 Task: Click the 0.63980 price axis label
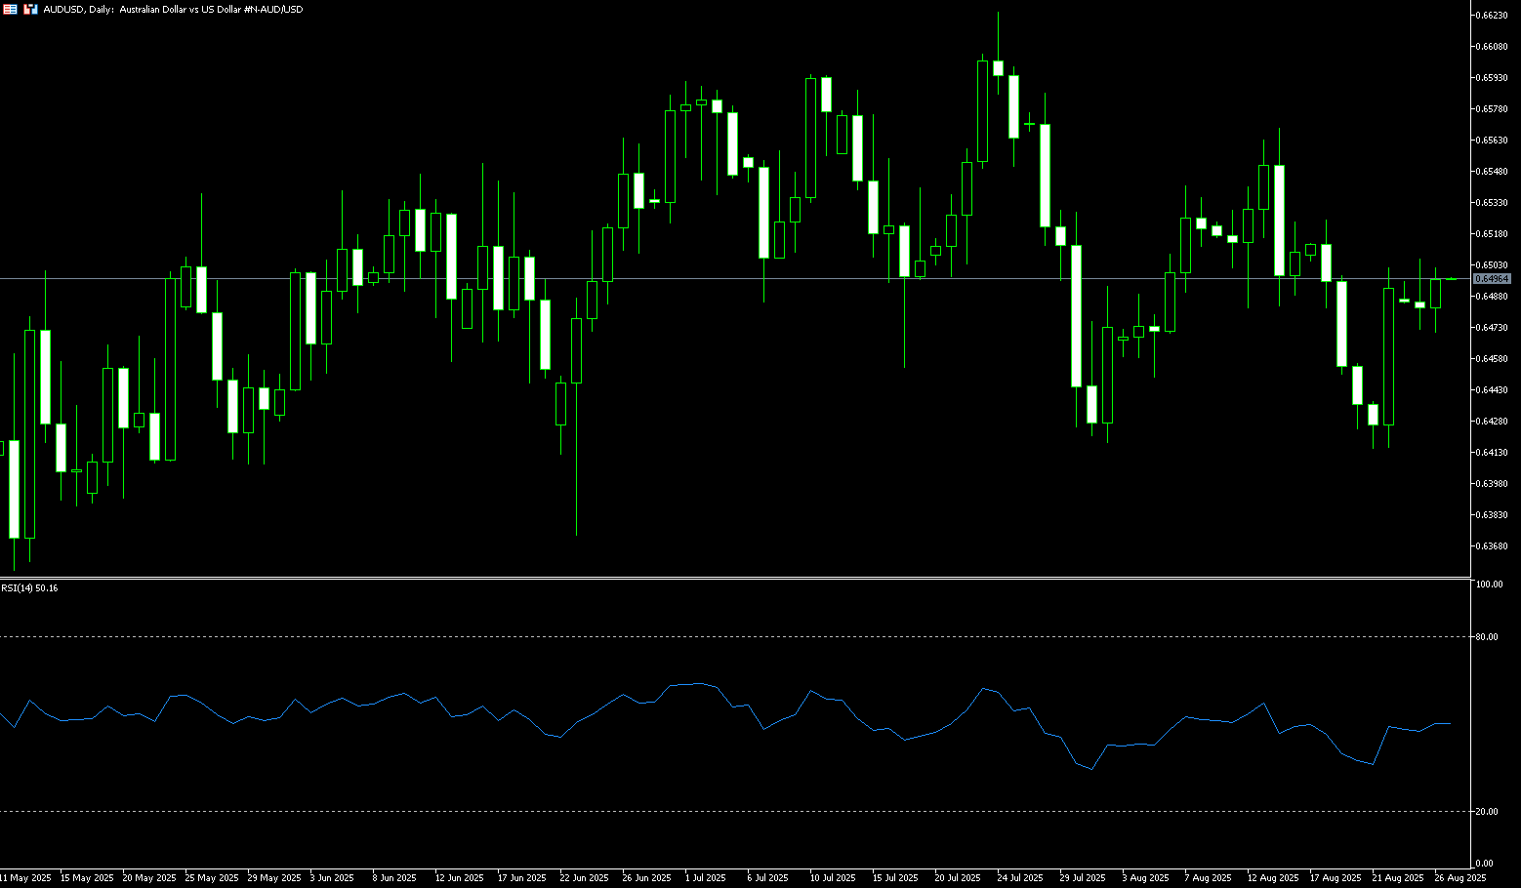1493,484
